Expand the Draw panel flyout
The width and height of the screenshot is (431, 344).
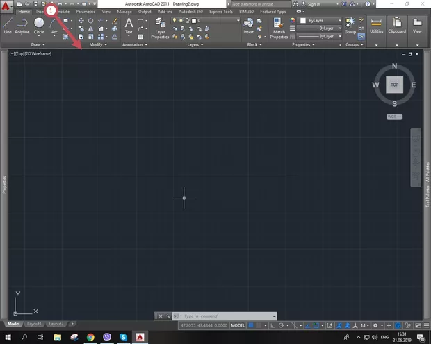[x=36, y=44]
